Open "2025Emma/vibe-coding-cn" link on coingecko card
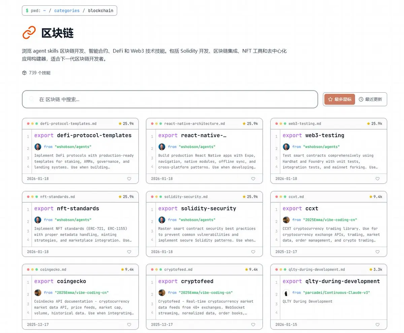The image size is (404, 333). pyautogui.click(x=81, y=293)
